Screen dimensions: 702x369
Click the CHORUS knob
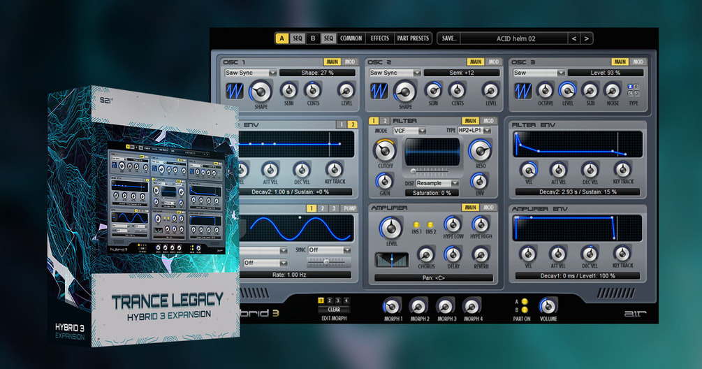426,254
